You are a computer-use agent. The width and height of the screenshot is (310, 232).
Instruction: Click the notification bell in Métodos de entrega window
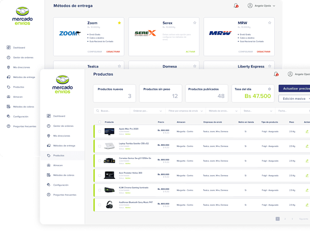(236, 6)
